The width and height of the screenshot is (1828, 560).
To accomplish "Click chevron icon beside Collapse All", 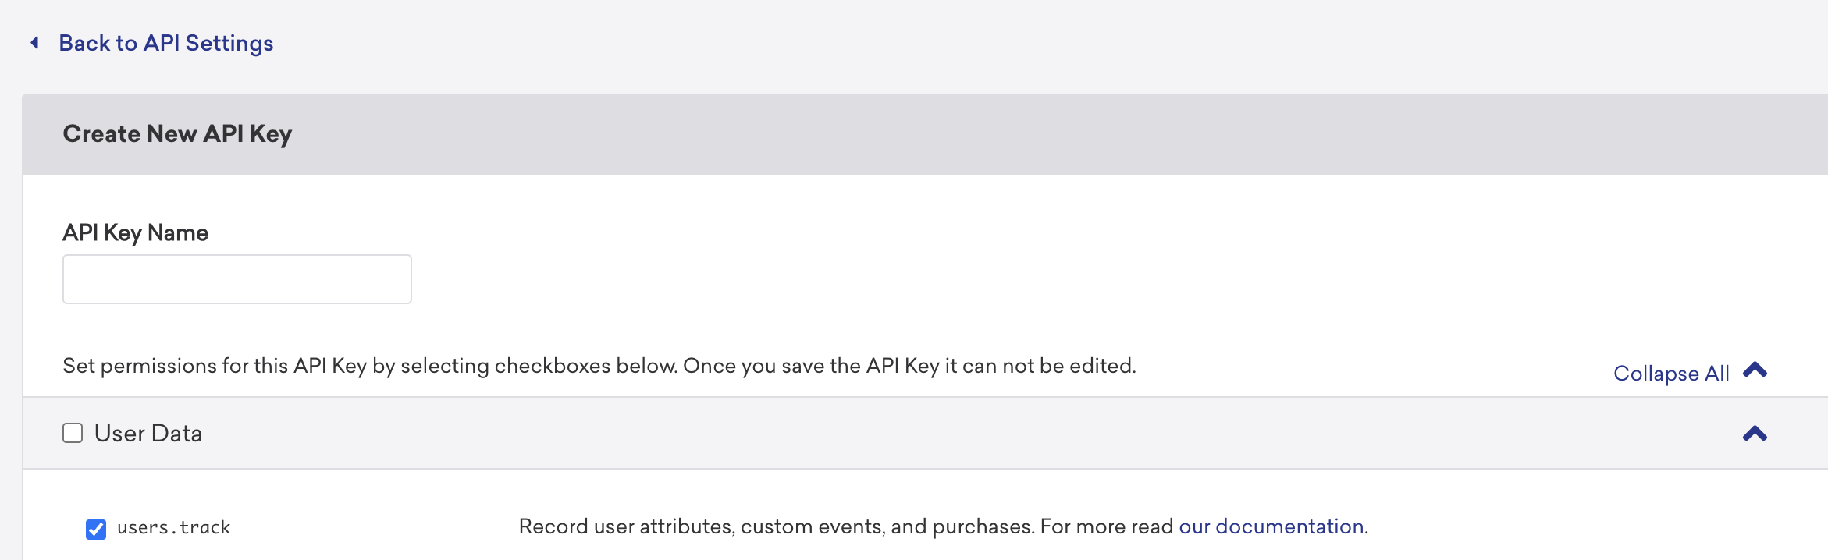I will [1755, 370].
